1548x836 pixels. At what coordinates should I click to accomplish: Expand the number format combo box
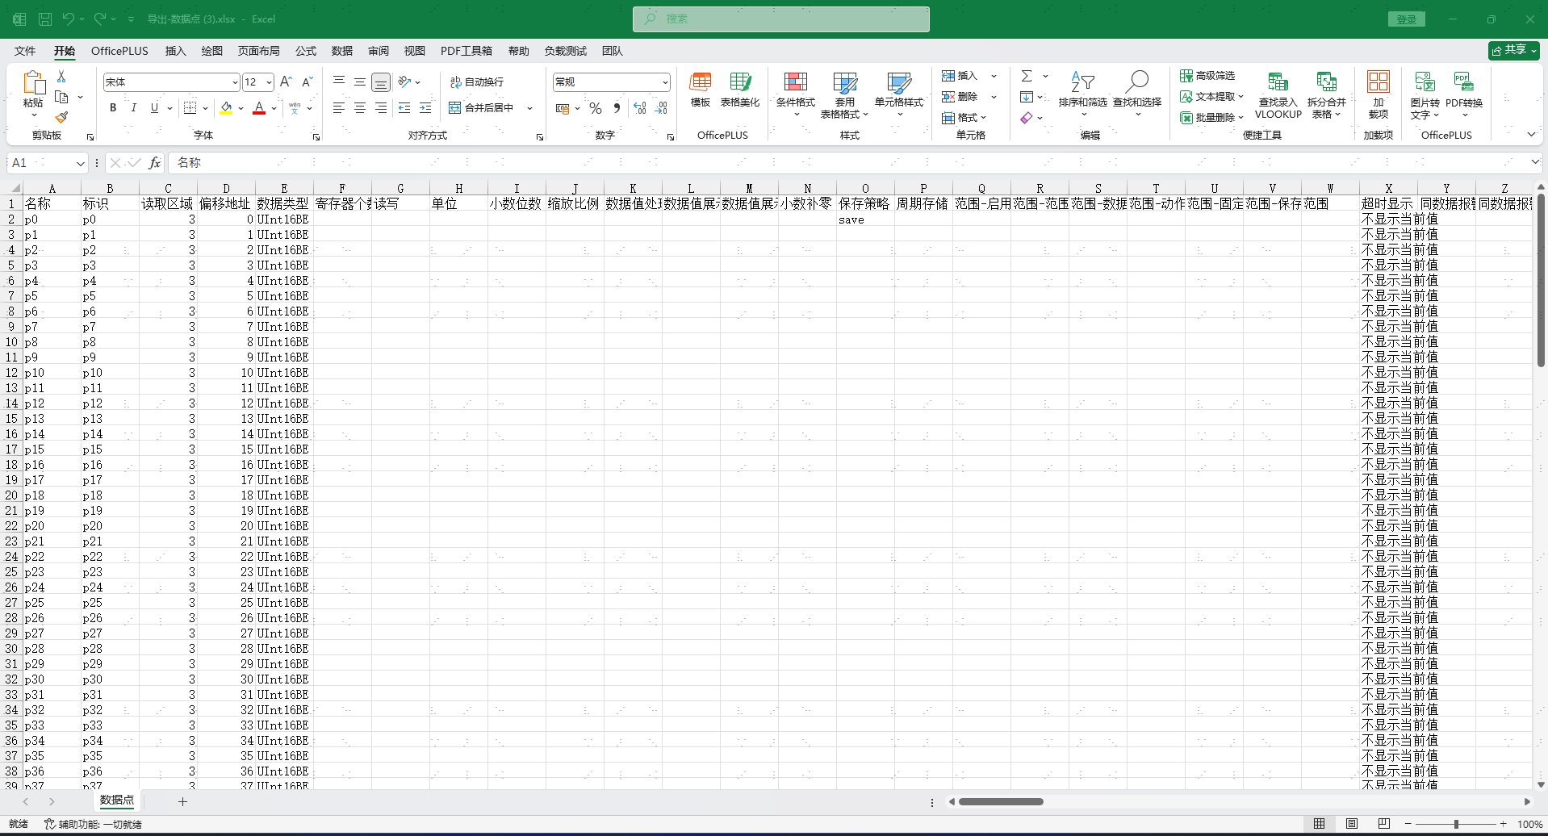tap(665, 82)
